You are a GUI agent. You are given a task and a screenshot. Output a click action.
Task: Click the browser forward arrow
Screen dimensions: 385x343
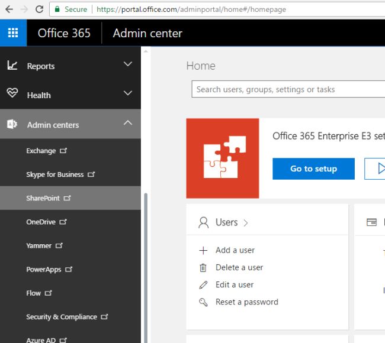click(24, 9)
